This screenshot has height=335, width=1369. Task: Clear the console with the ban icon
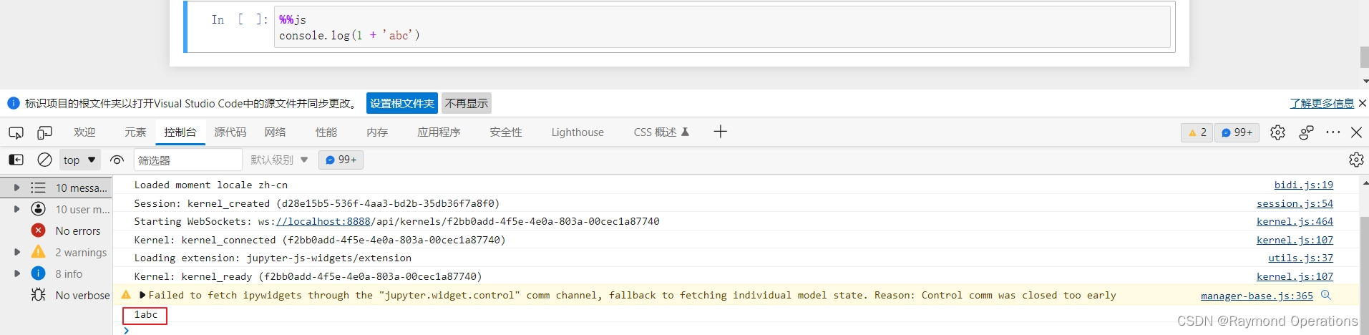[x=44, y=160]
